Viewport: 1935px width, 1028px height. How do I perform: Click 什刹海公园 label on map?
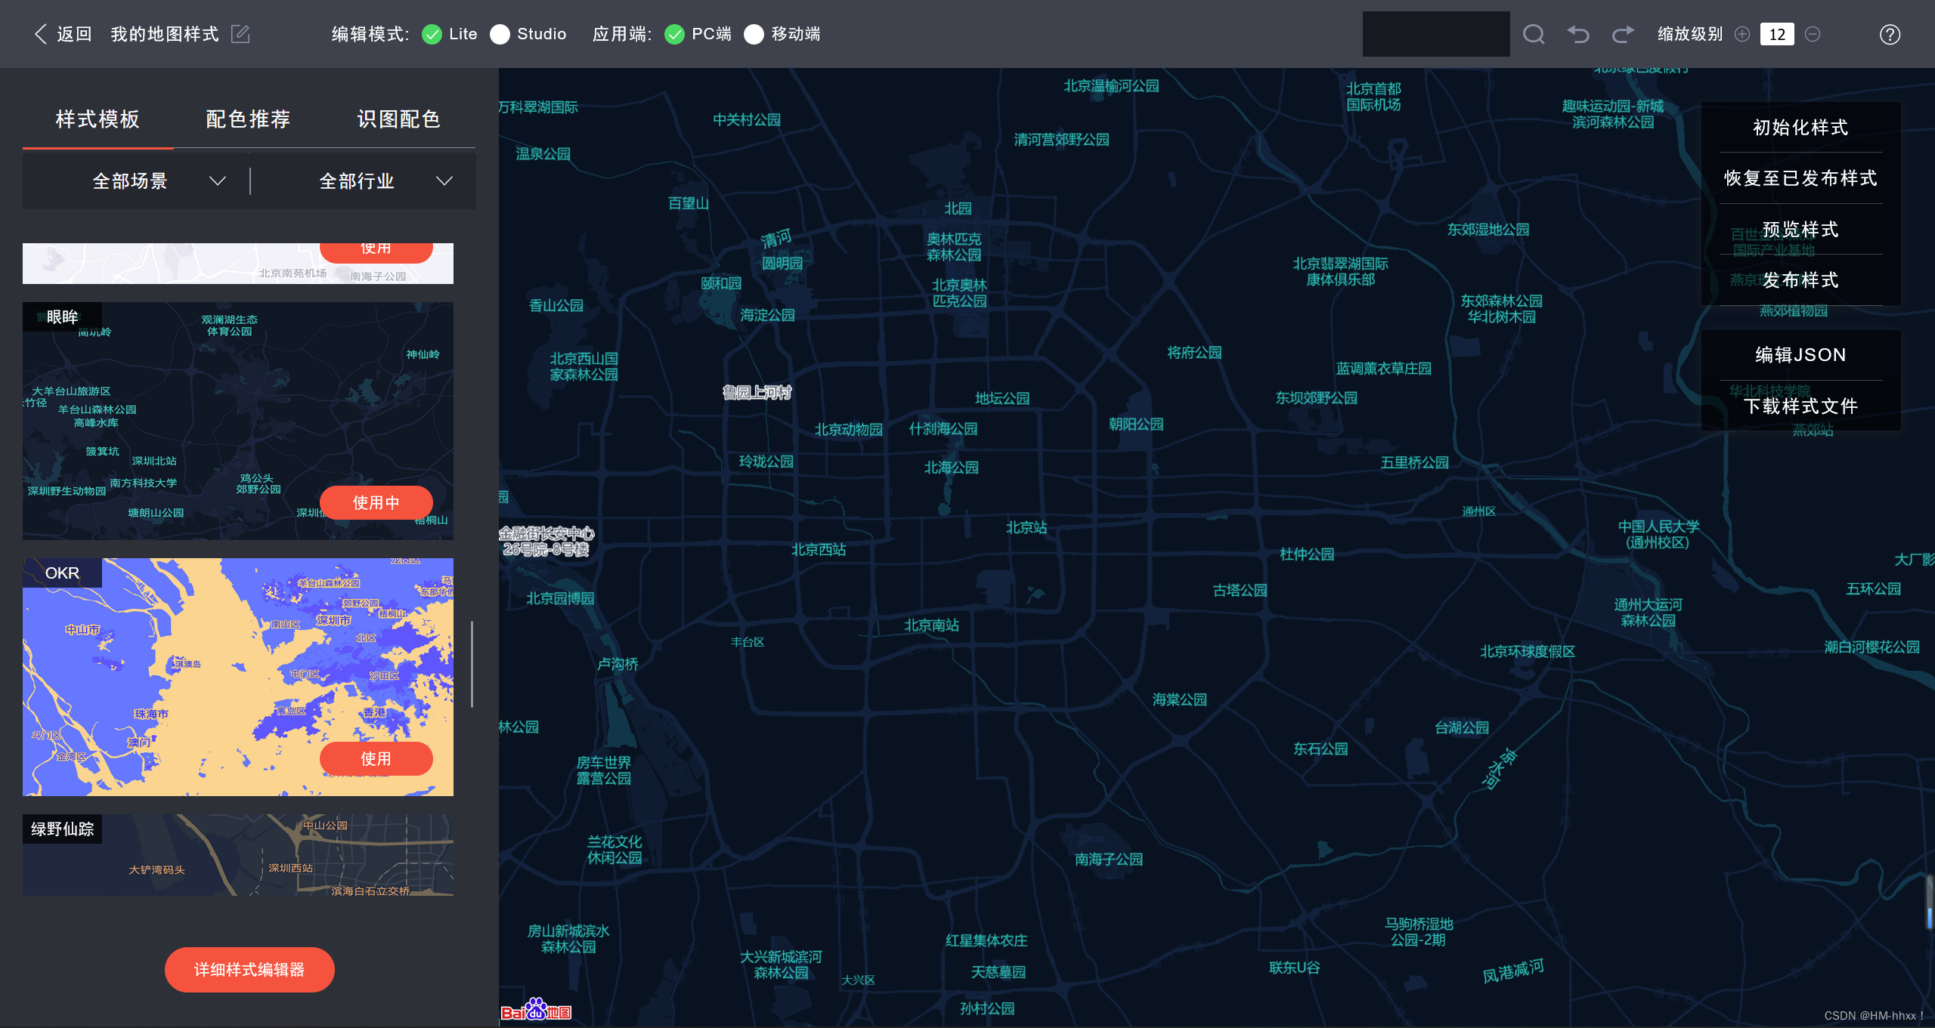(943, 428)
